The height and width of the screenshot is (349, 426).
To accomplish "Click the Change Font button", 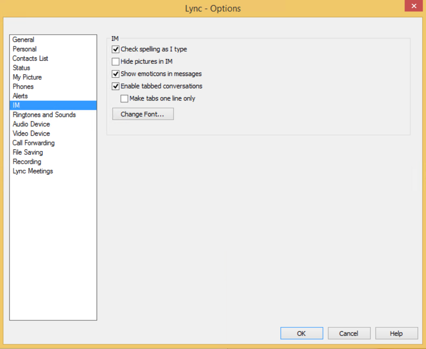I will point(143,114).
